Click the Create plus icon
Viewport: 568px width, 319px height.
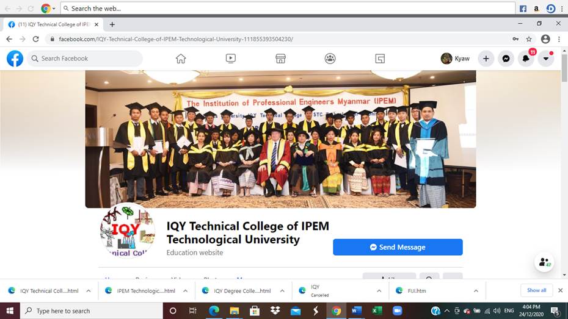486,59
